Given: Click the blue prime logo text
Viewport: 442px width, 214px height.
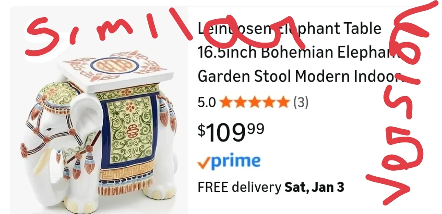Looking at the screenshot, I should click(235, 162).
